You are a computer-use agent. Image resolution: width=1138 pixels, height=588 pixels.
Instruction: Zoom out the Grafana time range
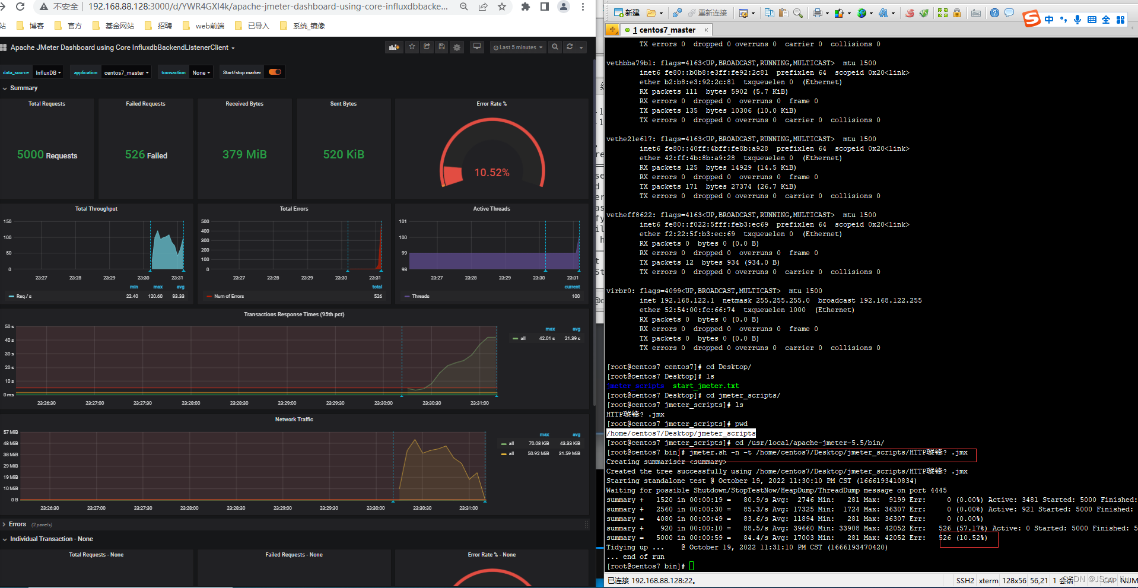pos(555,47)
